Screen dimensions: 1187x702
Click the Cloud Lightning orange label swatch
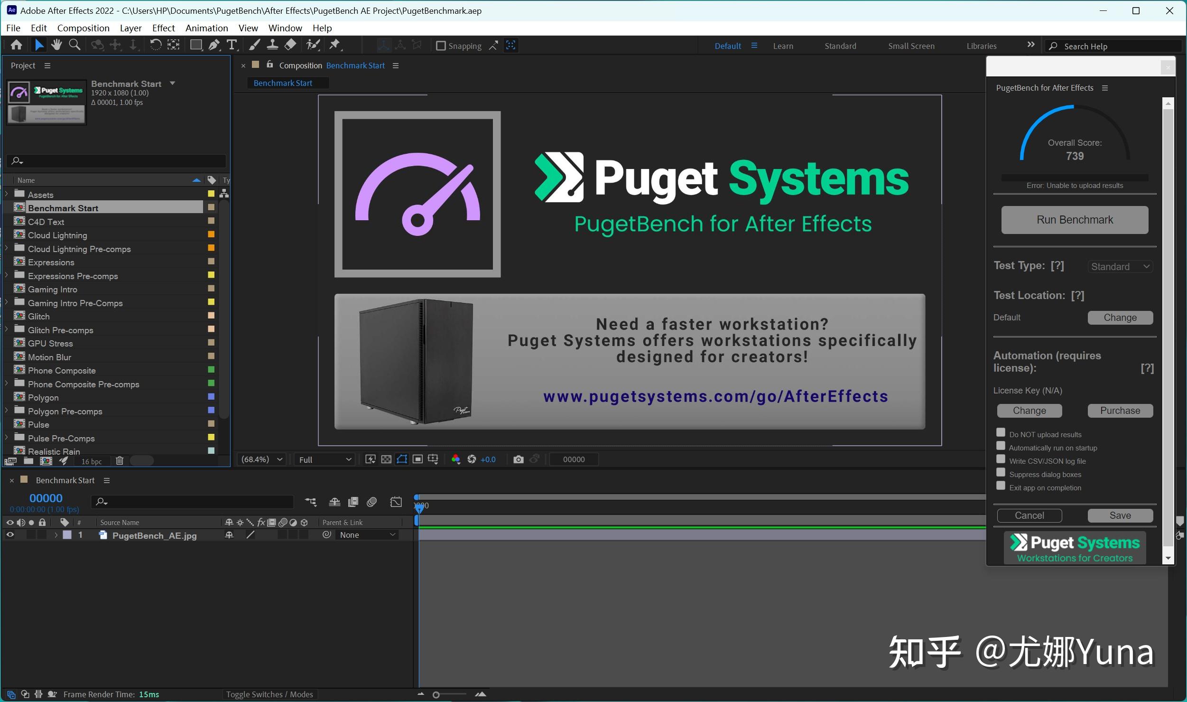[x=211, y=234]
